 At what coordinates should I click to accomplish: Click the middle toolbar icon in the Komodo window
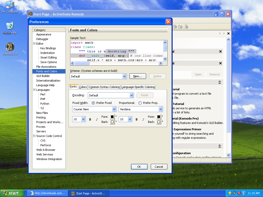click(180, 26)
